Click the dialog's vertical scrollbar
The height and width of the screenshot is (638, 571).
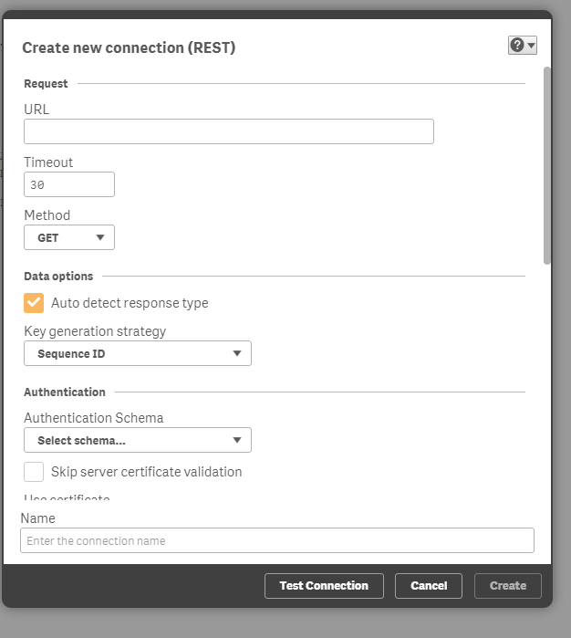click(x=547, y=164)
